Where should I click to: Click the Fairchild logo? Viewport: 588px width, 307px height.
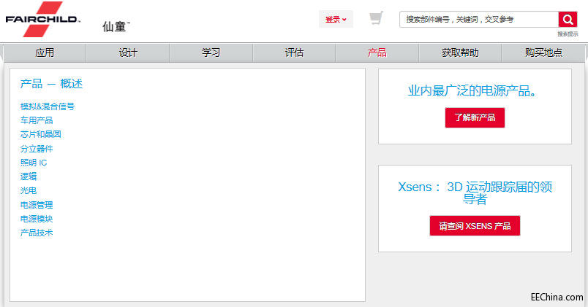pyautogui.click(x=42, y=19)
